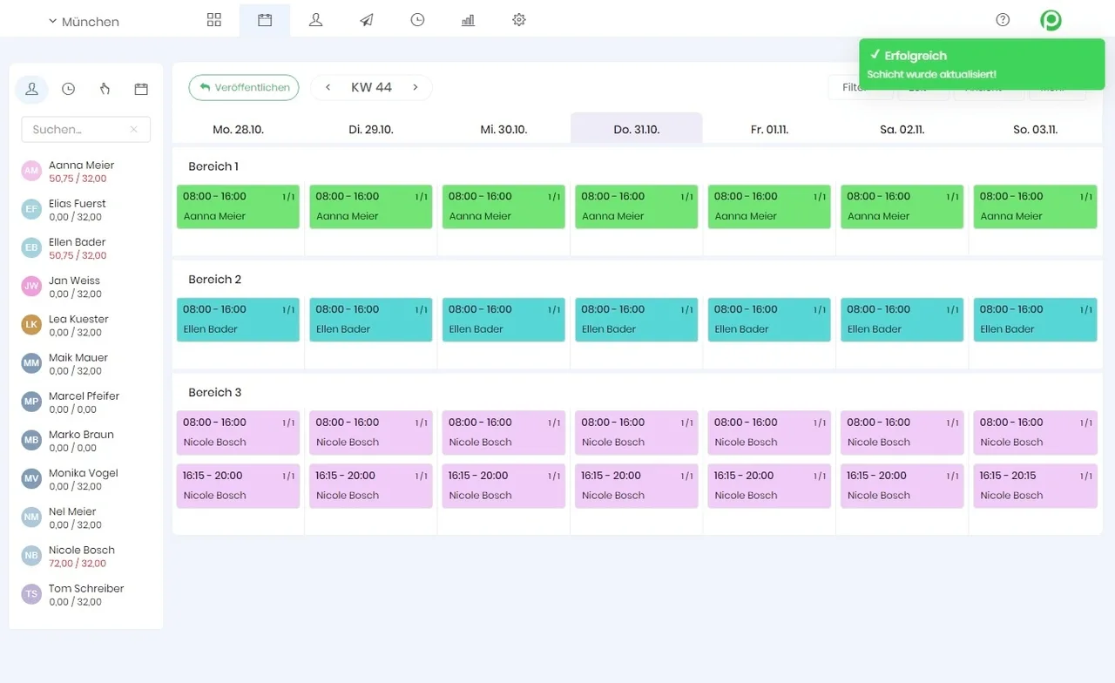Select the 16:15 - 20:15 Sunday shift
This screenshot has width=1115, height=683.
[1035, 485]
